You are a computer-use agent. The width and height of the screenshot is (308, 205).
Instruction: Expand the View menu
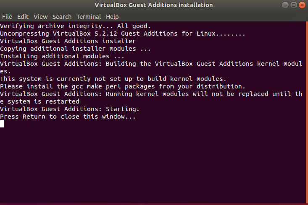coord(41,17)
